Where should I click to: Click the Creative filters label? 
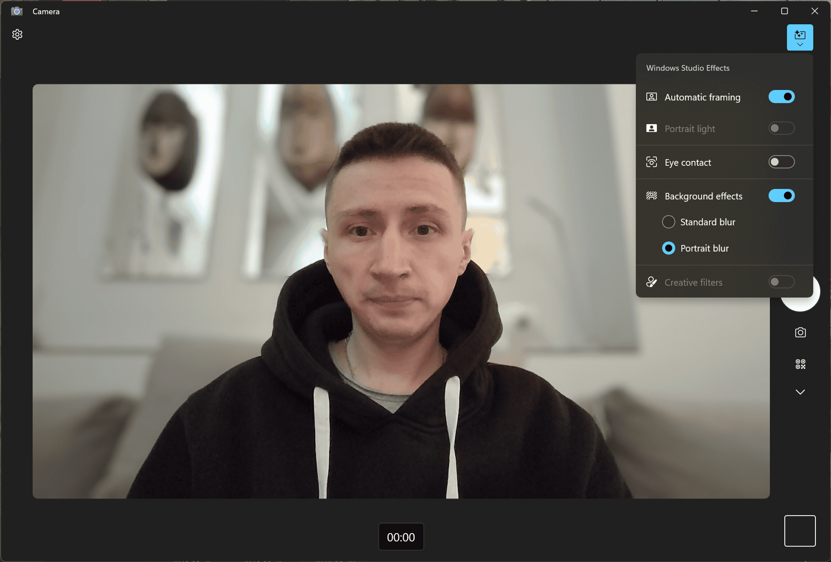(693, 283)
